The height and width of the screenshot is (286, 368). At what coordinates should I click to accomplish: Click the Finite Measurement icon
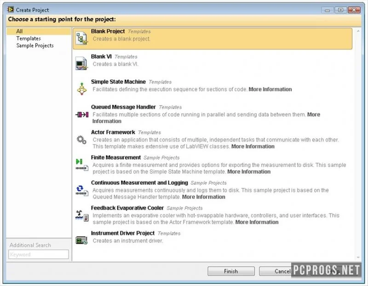(x=82, y=165)
